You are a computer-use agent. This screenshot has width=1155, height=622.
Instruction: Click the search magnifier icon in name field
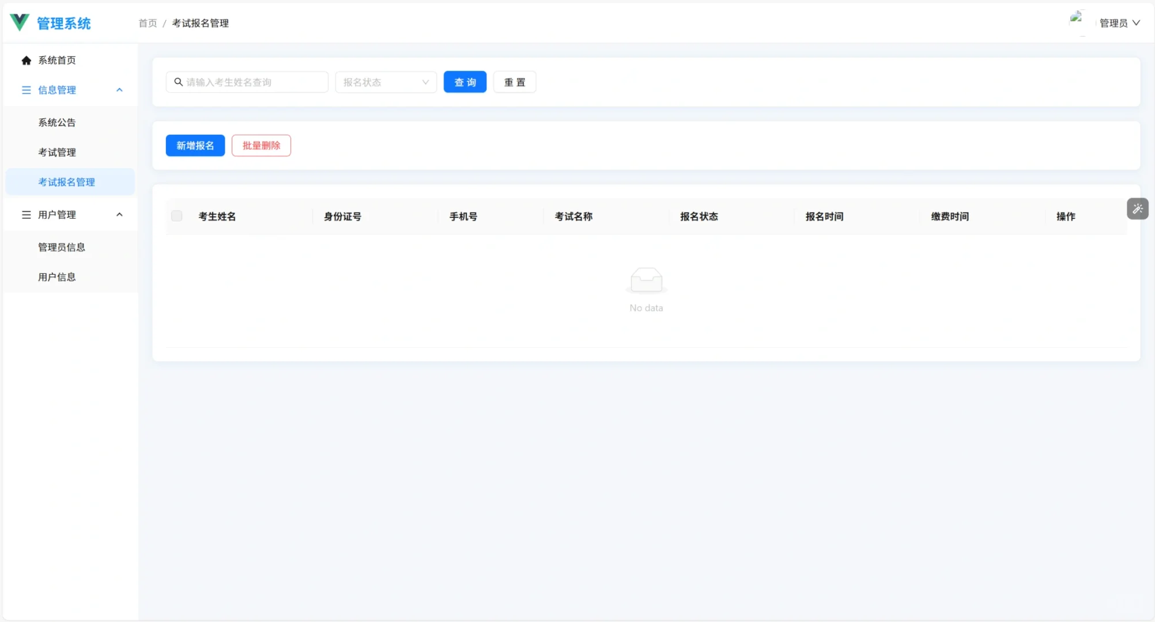click(179, 82)
